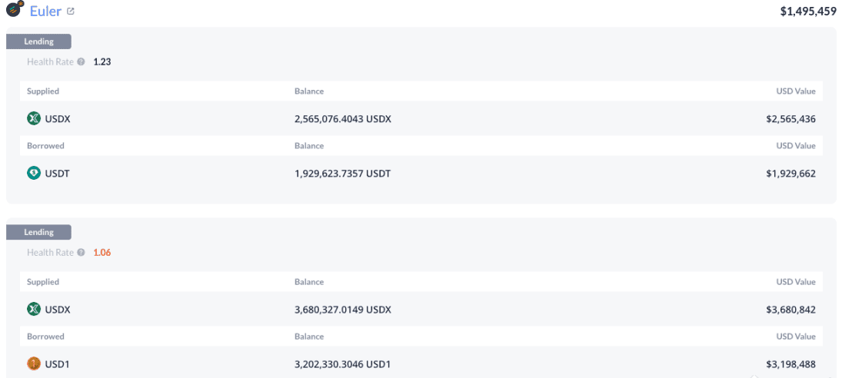Select the second Lending tab label
This screenshot has width=842, height=378.
point(38,232)
